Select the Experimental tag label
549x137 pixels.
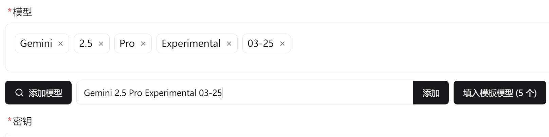(191, 43)
